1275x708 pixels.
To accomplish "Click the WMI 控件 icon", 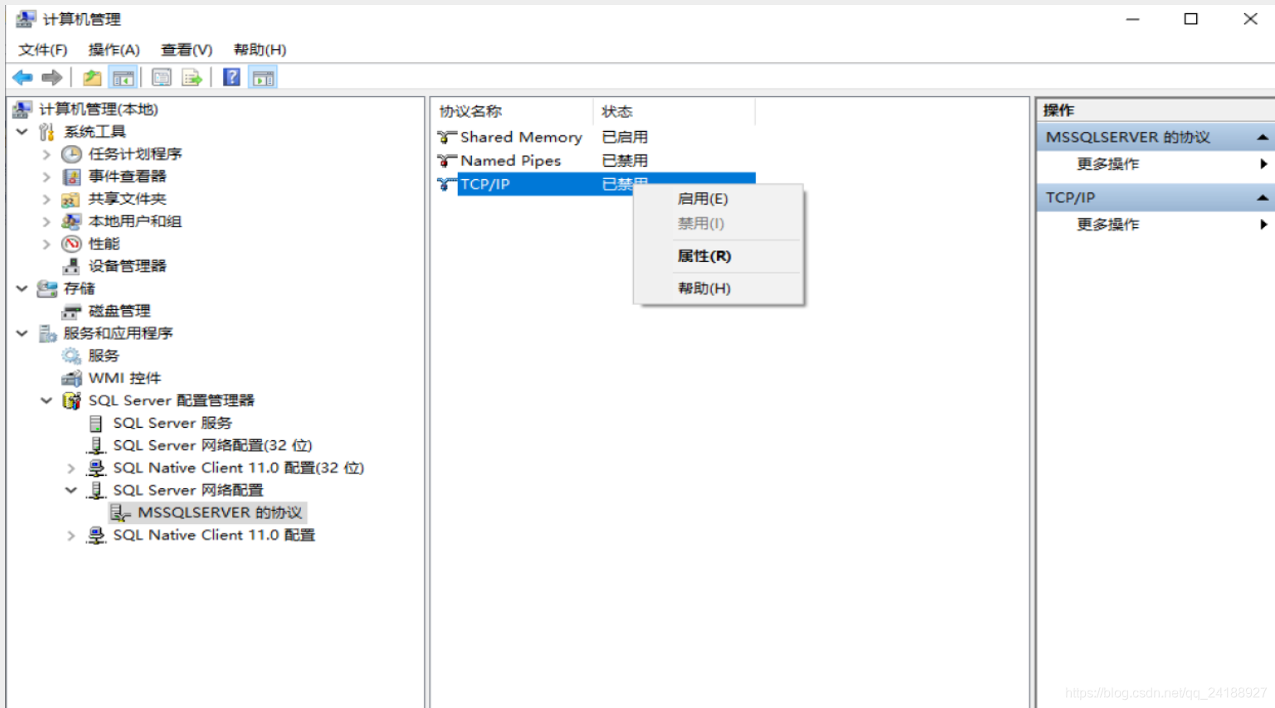I will (72, 378).
